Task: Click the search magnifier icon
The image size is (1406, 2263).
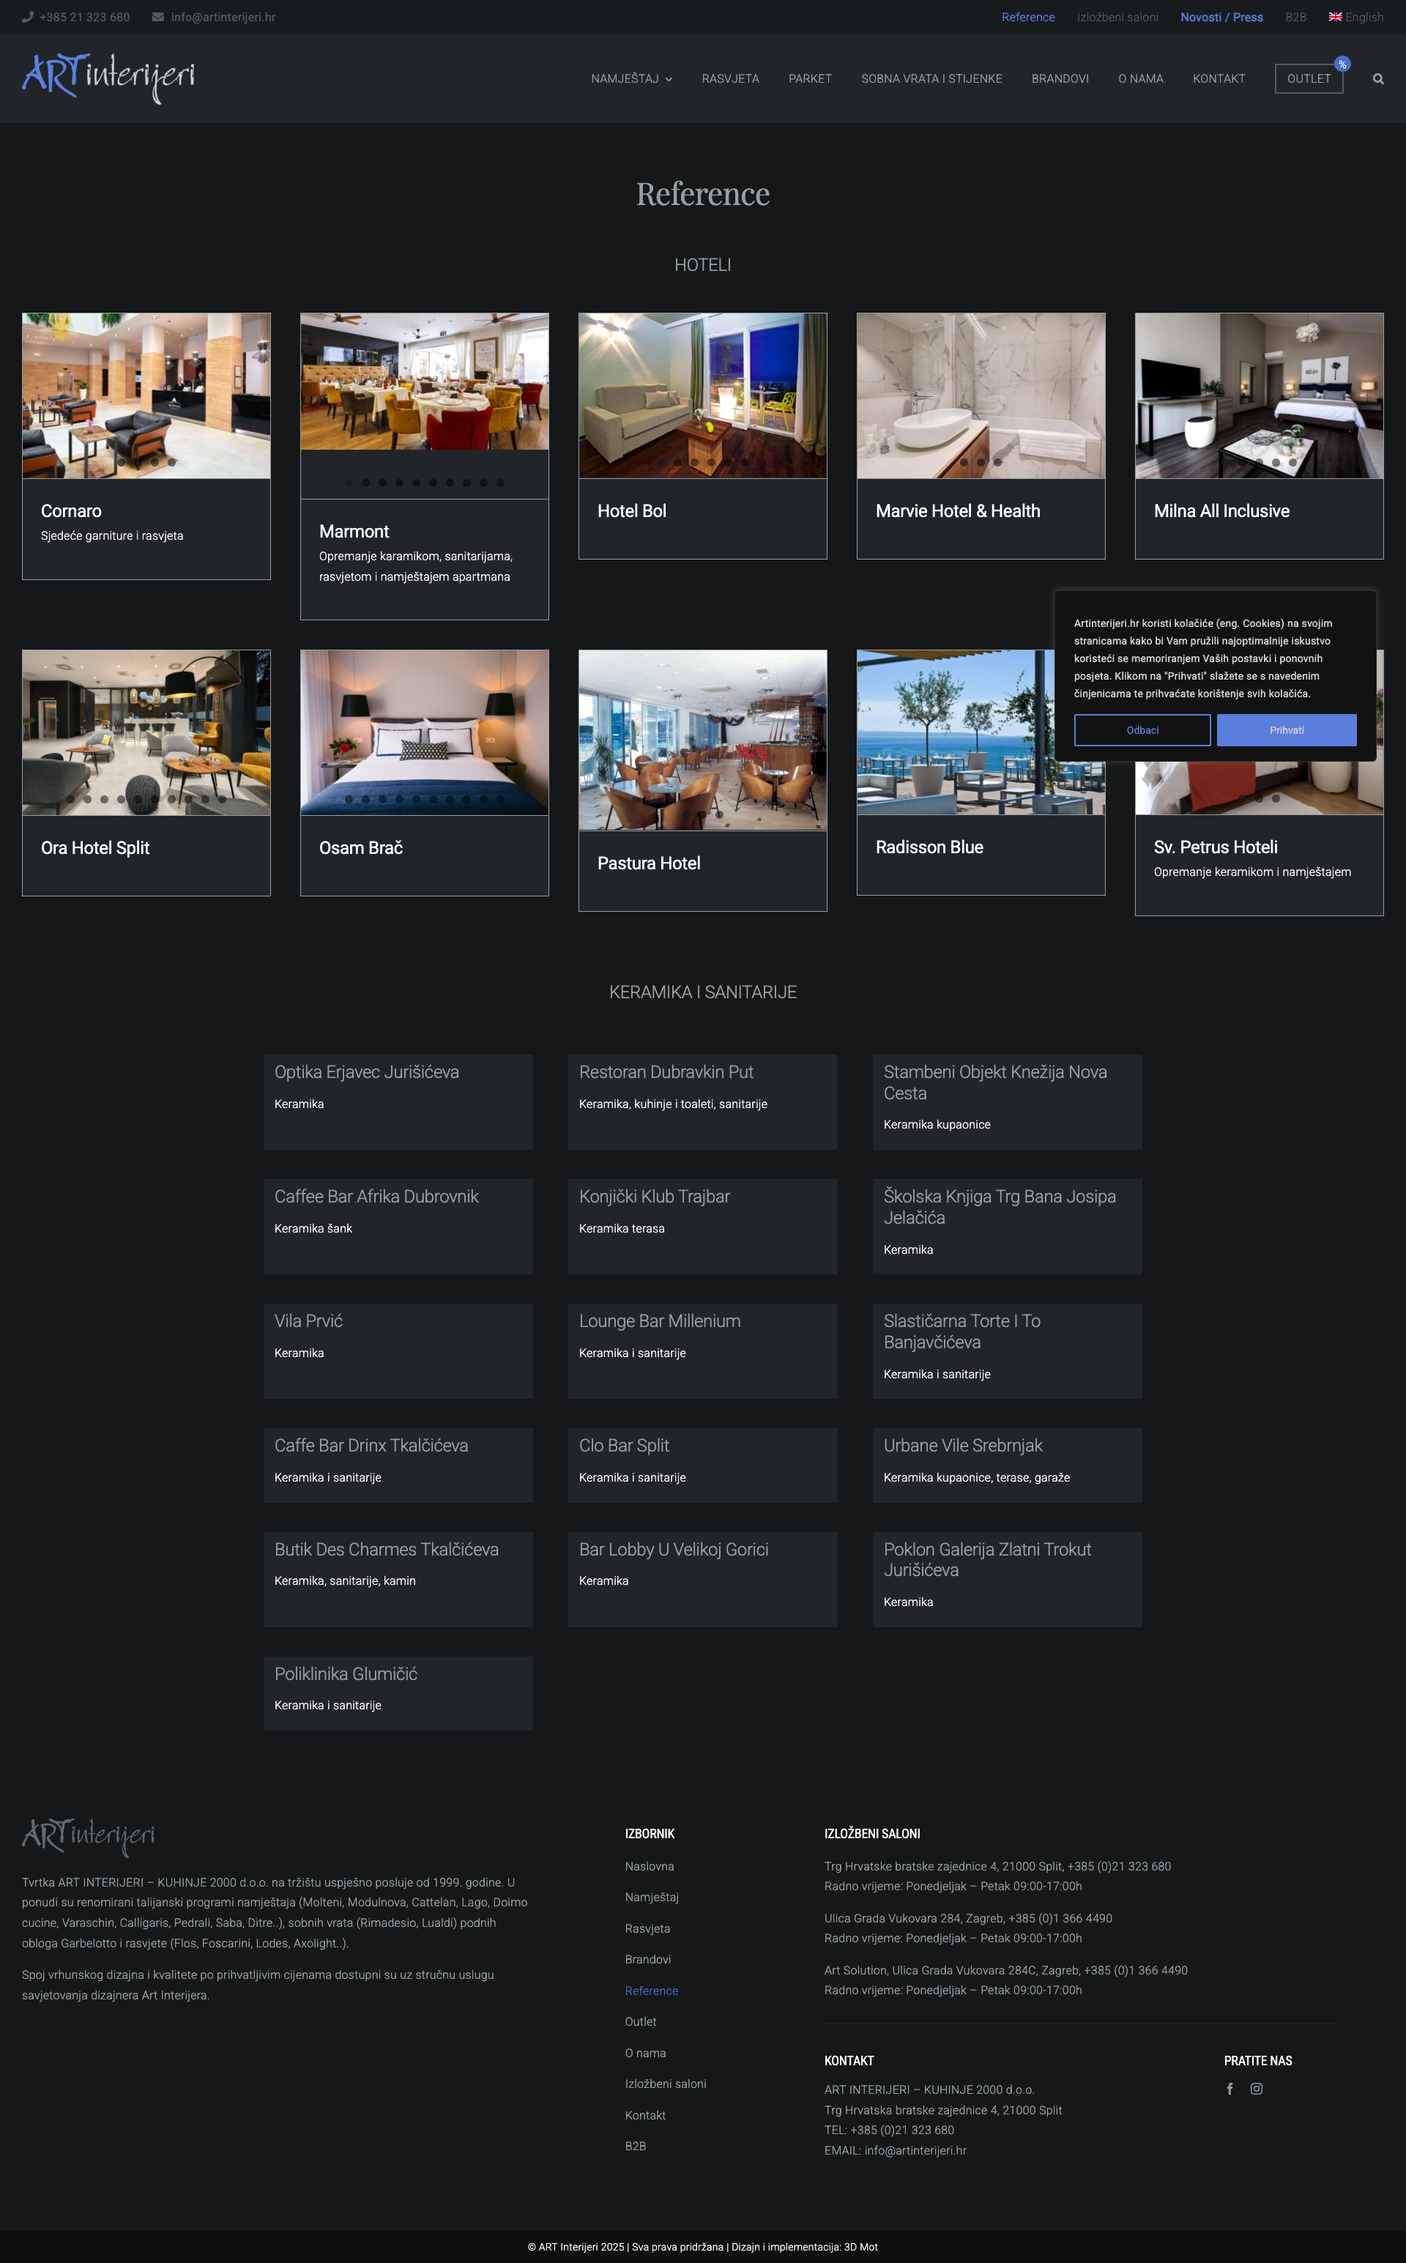Action: [x=1378, y=79]
